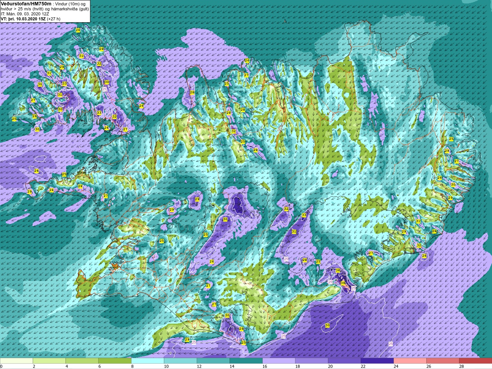Pick the dark red 28+ m/s legend swatch
The image size is (492, 369).
(475, 361)
